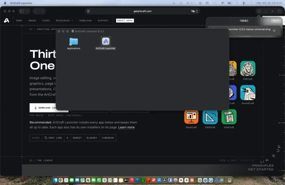This screenshot has width=285, height=185.
Task: Click the translate icon in the address bar
Action: click(x=193, y=11)
